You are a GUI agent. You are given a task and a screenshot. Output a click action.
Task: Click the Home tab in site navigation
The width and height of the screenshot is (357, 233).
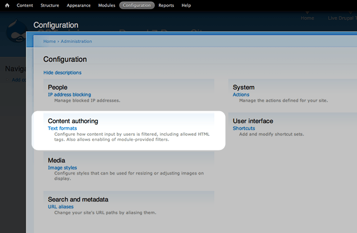(307, 18)
